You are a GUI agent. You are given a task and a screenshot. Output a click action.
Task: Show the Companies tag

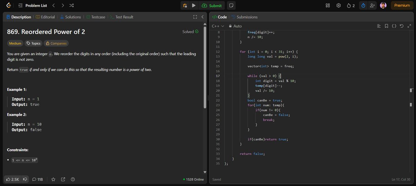[x=56, y=43]
